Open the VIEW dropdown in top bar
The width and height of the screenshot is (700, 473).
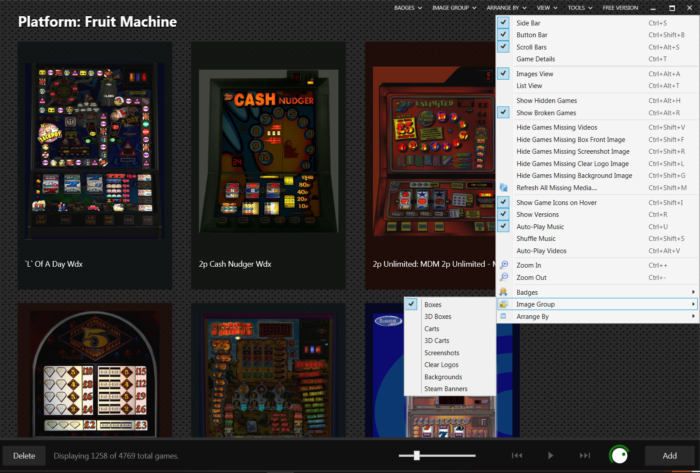(x=547, y=7)
